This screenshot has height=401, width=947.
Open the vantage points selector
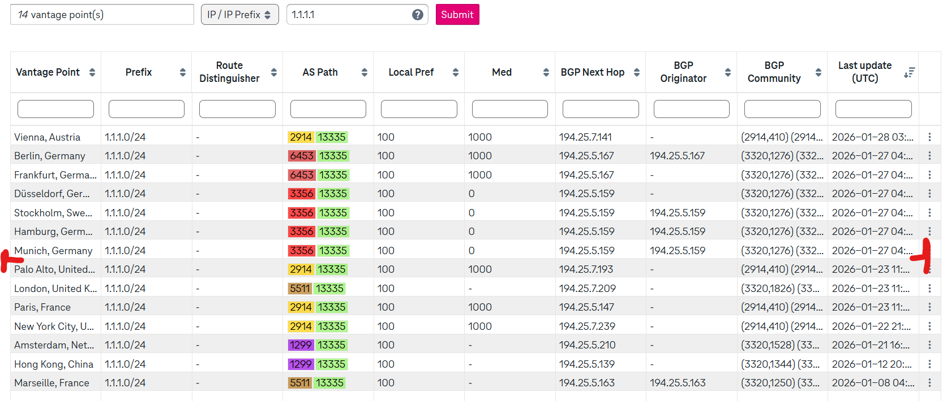[x=102, y=15]
